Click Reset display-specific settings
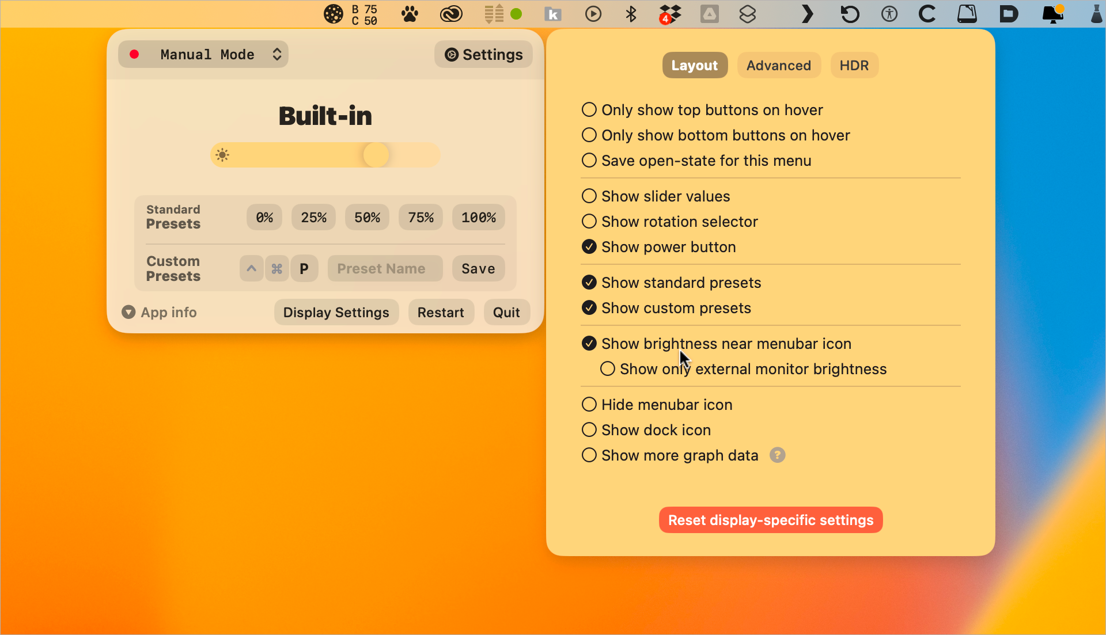1106x635 pixels. (x=770, y=519)
